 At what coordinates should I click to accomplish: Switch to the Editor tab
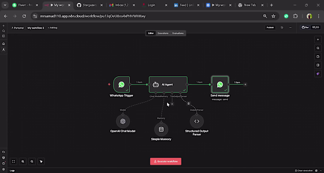click(x=151, y=33)
